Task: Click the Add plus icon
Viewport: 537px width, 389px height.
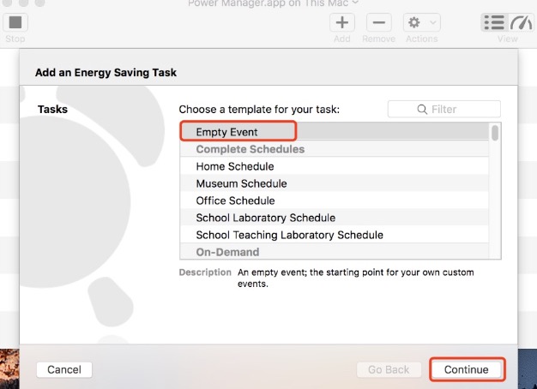Action: (342, 23)
